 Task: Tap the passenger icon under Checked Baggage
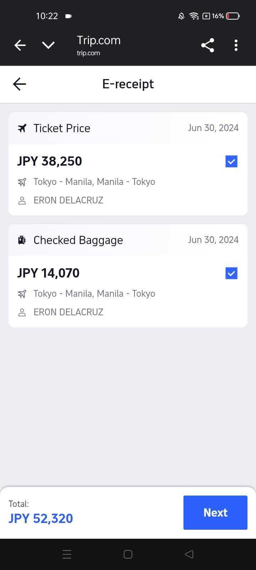tap(22, 312)
